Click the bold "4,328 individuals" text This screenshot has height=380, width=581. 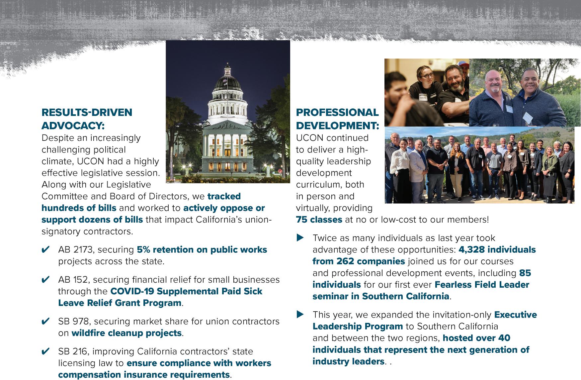(x=497, y=249)
